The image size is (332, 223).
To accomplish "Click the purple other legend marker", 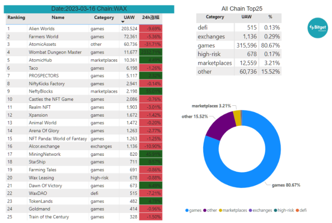I will pyautogui.click(x=205, y=210).
